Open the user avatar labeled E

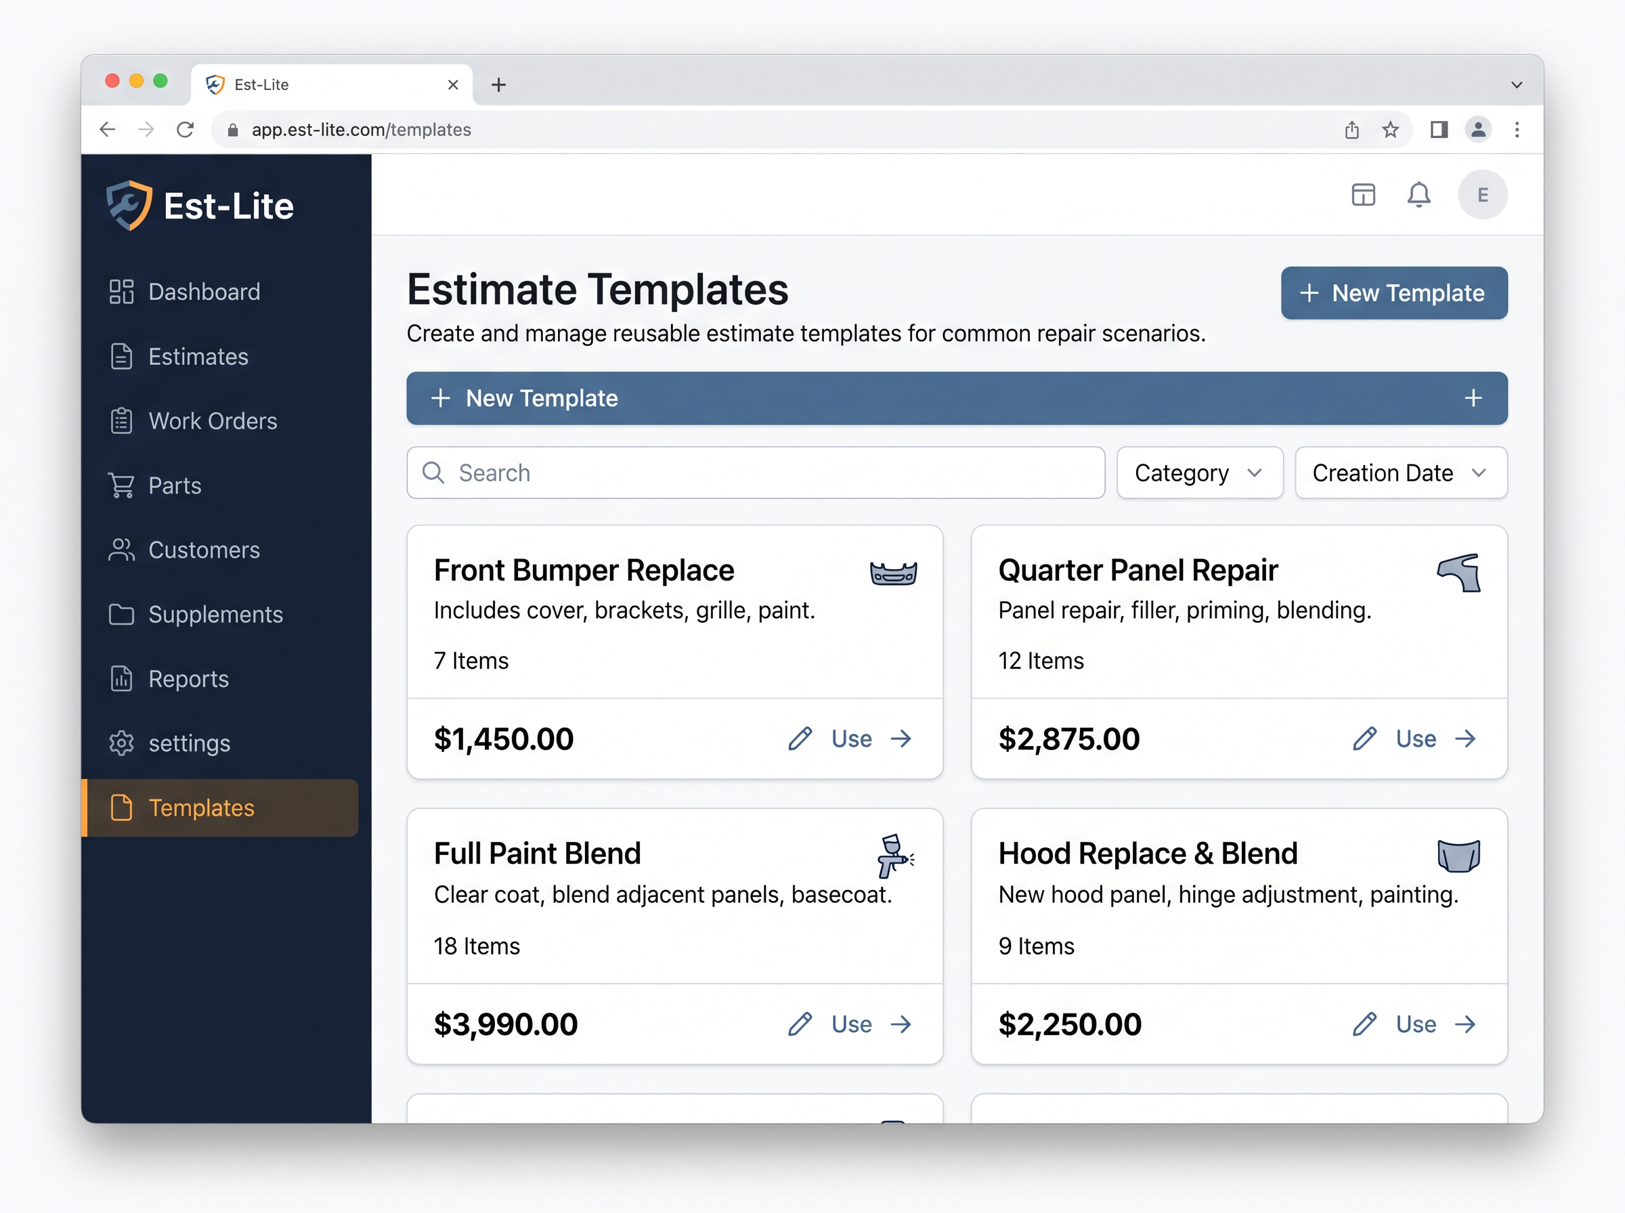point(1483,194)
